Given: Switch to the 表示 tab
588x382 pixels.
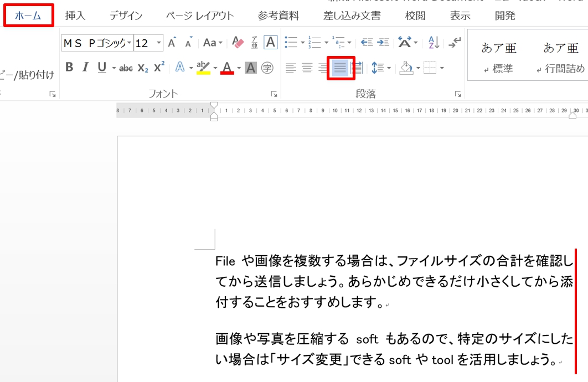Looking at the screenshot, I should point(460,16).
